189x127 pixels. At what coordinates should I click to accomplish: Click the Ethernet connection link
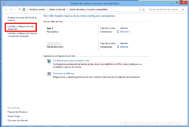[x=124, y=47]
